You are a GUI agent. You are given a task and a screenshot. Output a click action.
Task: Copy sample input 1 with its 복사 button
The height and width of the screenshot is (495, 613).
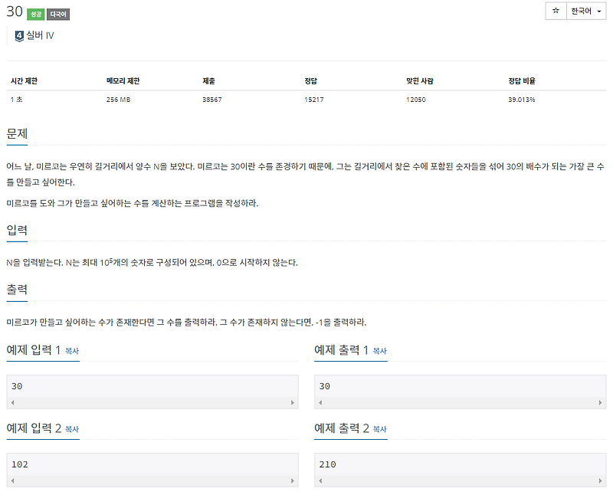coord(72,352)
